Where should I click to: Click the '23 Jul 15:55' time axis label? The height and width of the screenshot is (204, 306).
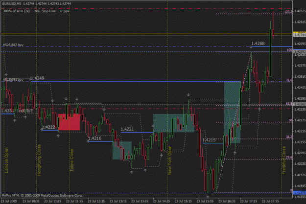click(x=205, y=201)
